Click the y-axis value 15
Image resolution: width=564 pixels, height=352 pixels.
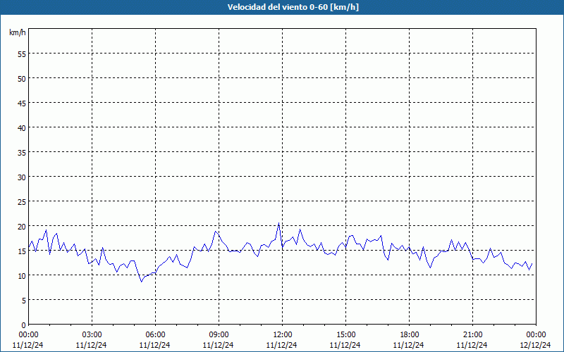coord(22,251)
